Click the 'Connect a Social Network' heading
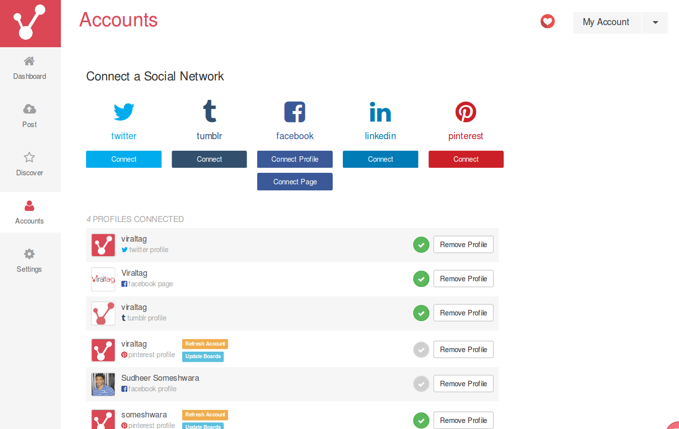 tap(155, 76)
